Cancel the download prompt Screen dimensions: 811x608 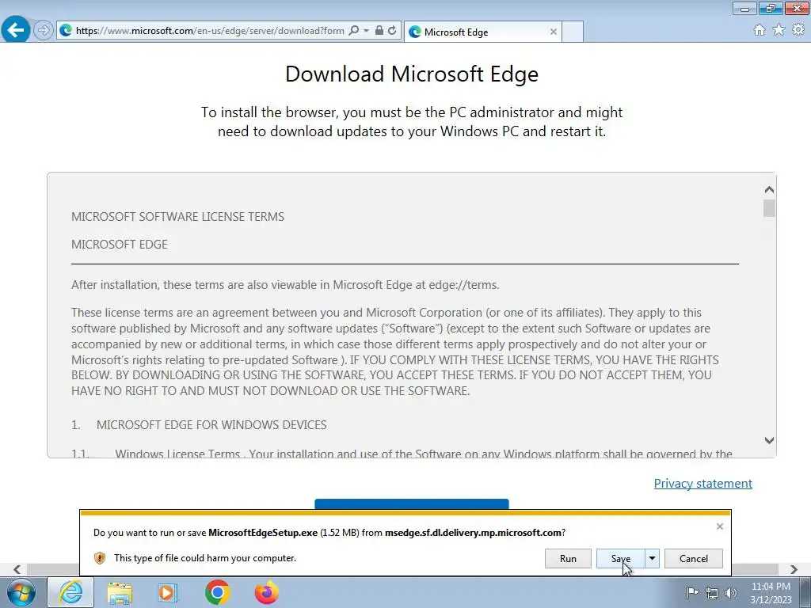[694, 558]
